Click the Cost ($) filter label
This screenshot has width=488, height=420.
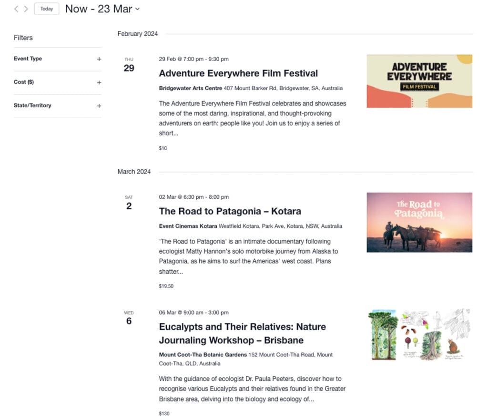point(24,82)
